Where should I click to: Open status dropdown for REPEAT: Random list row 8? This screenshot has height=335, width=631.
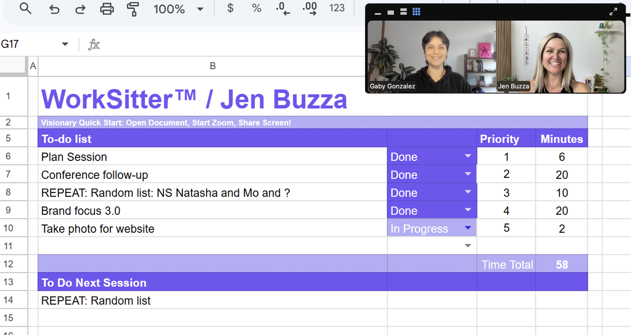[x=468, y=192]
